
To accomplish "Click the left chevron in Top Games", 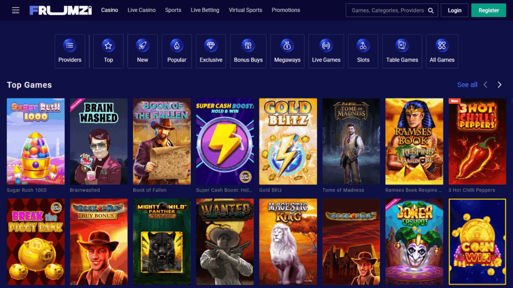I will click(x=485, y=85).
